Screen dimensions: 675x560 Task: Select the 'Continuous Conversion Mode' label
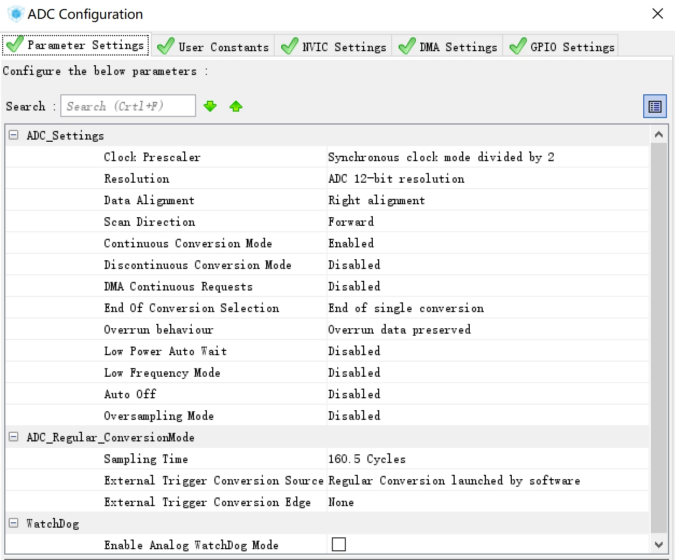(188, 243)
